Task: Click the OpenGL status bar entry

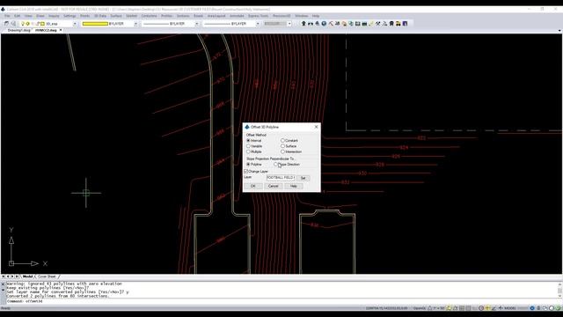Action: click(419, 308)
